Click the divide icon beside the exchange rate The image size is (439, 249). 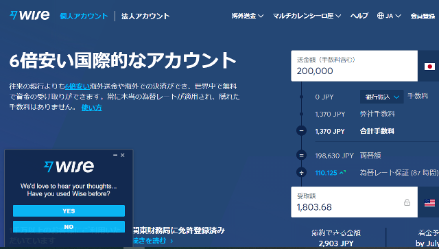point(301,173)
